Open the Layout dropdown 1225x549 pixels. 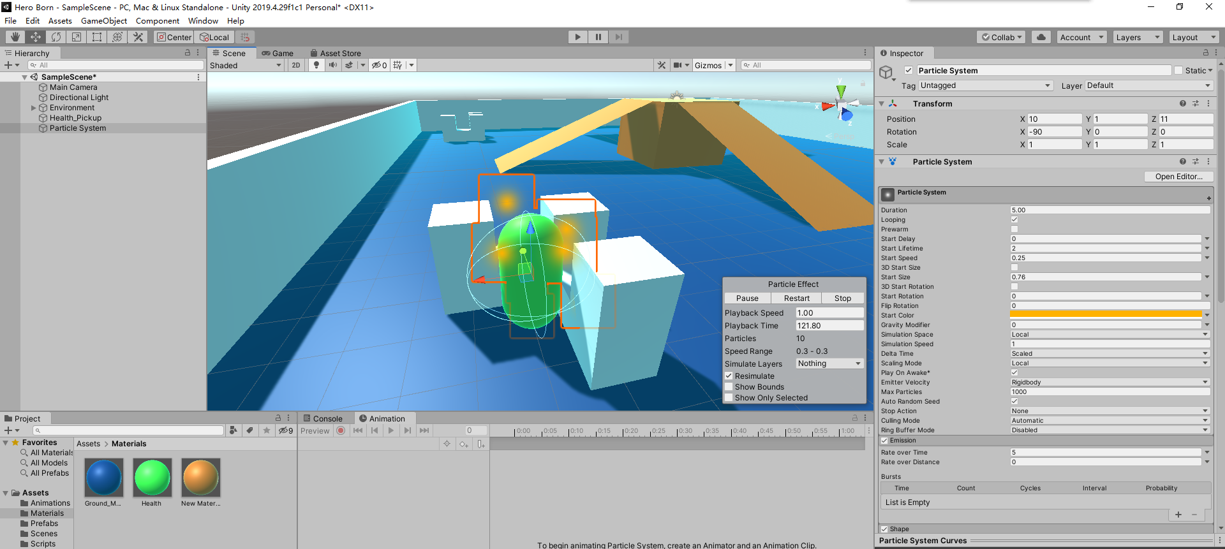point(1194,37)
